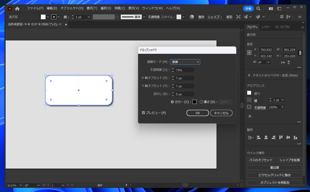Screen dimensions: 310x192
Task: Open the zoom level dropdown in status bar
Action: click(21, 185)
